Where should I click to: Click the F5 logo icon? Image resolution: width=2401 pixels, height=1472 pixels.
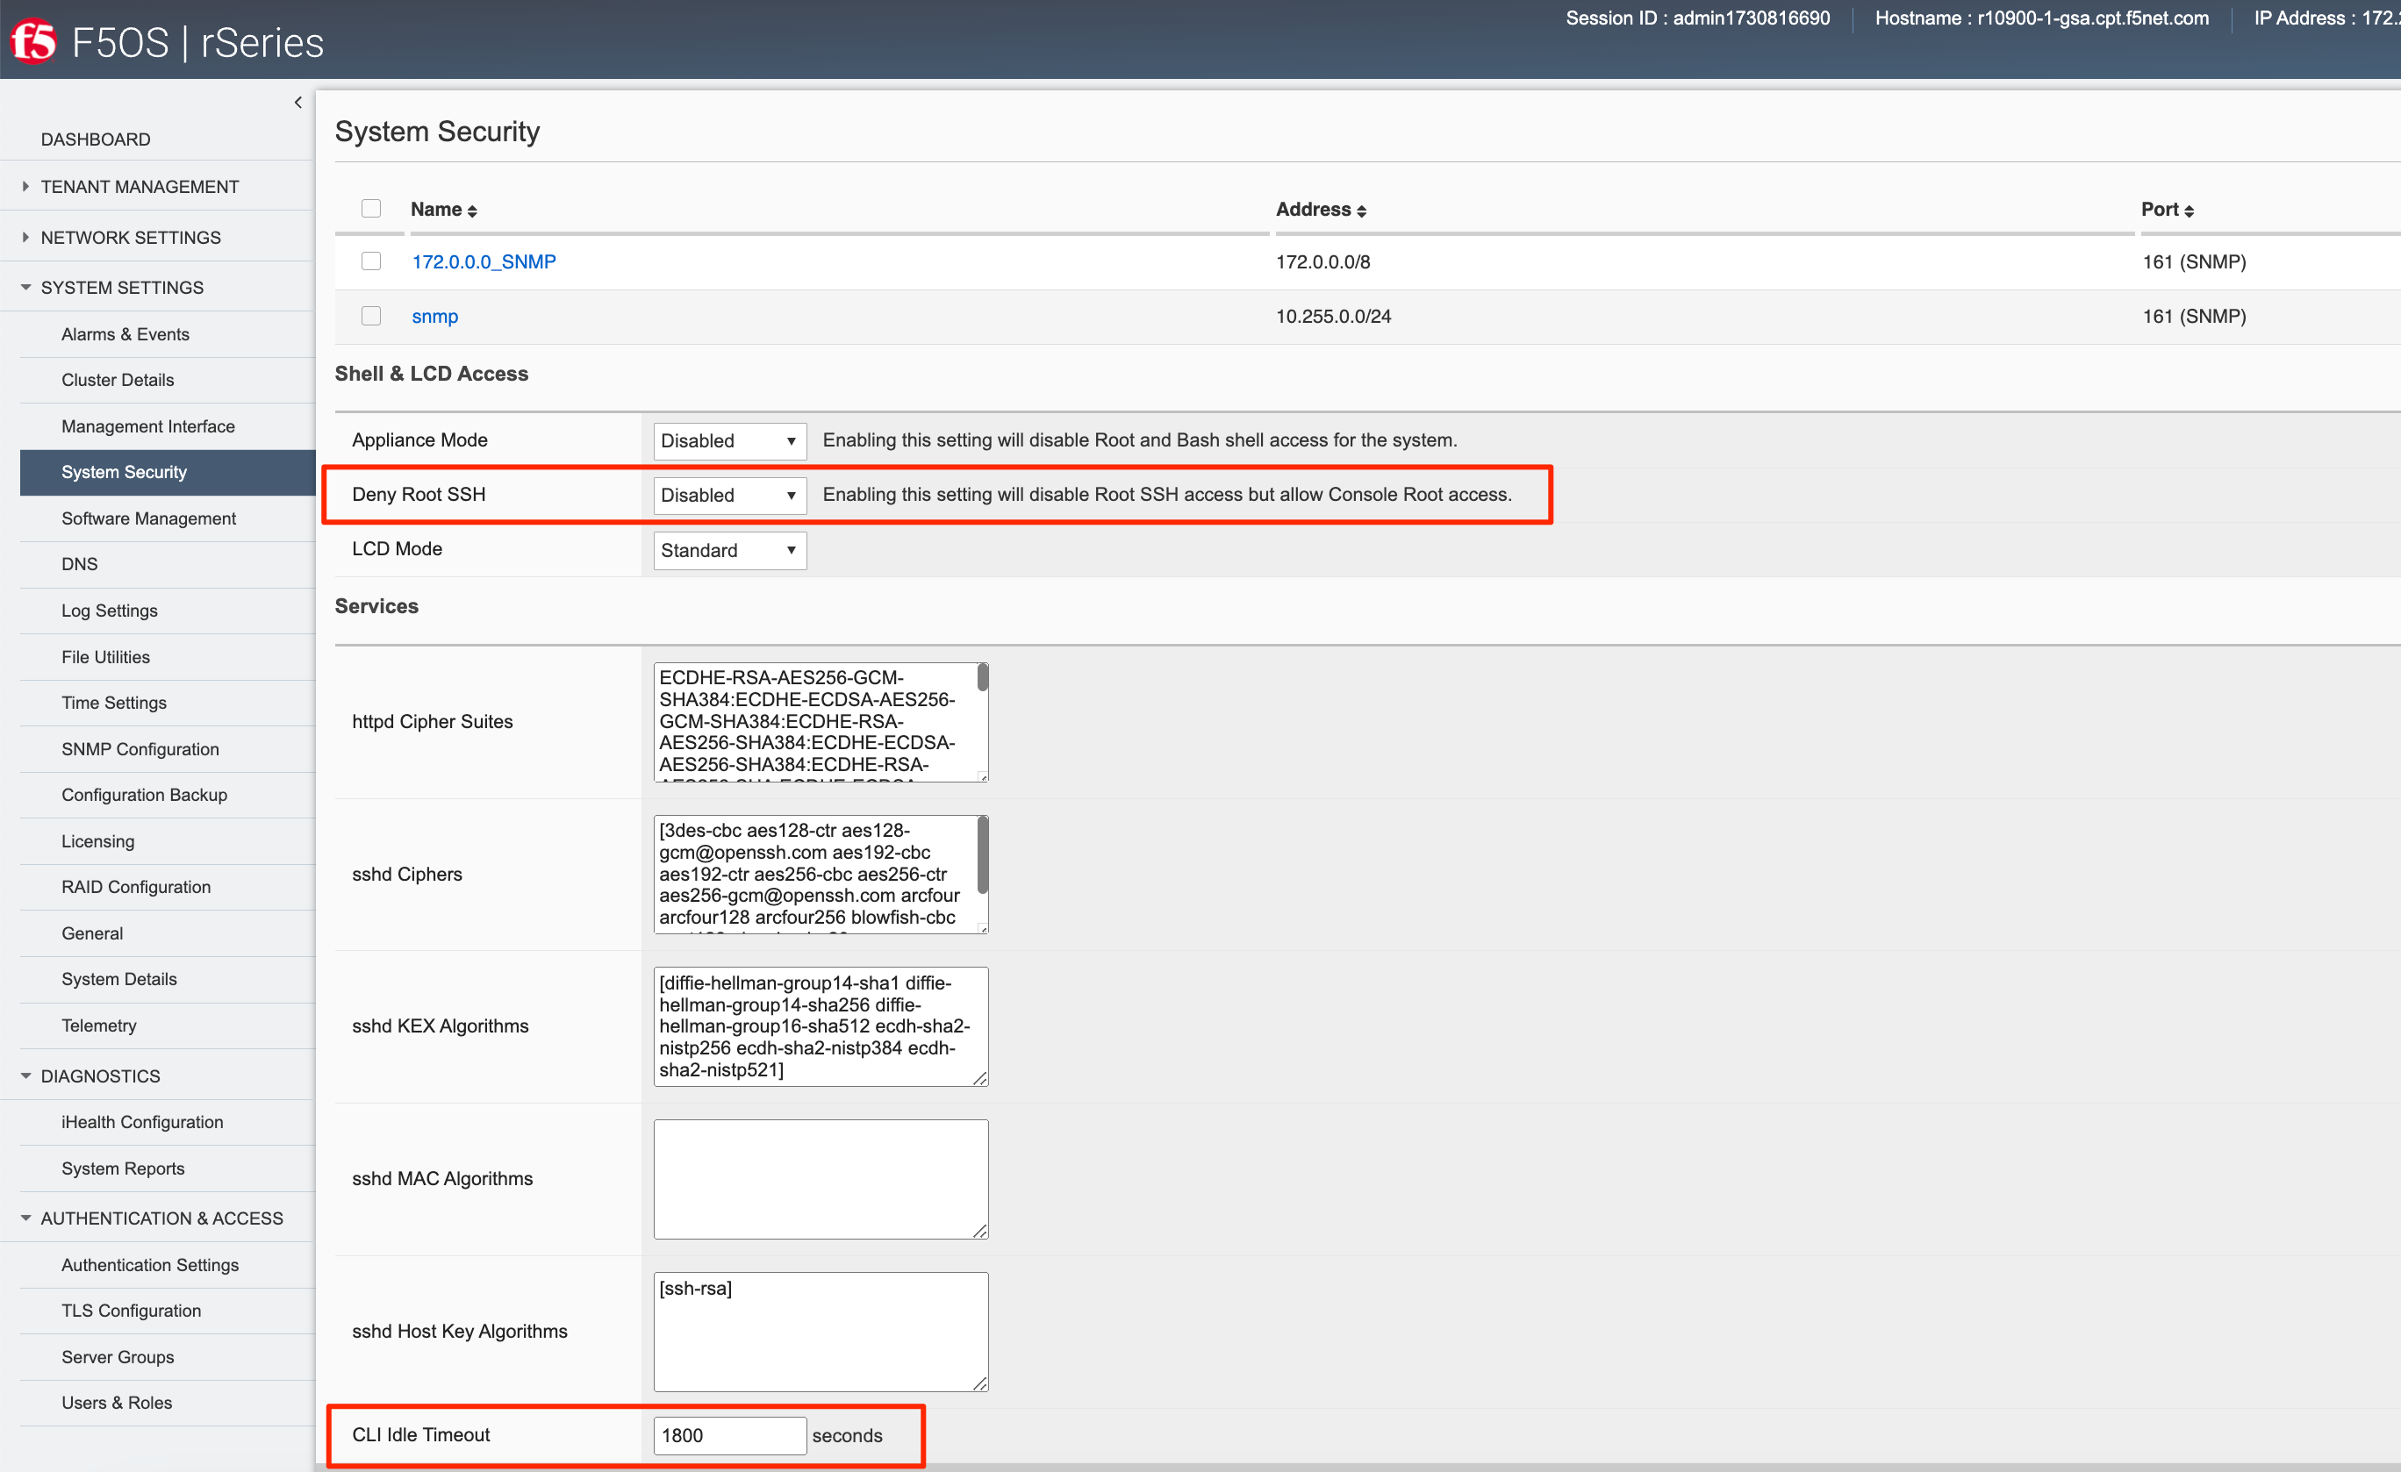pos(33,42)
